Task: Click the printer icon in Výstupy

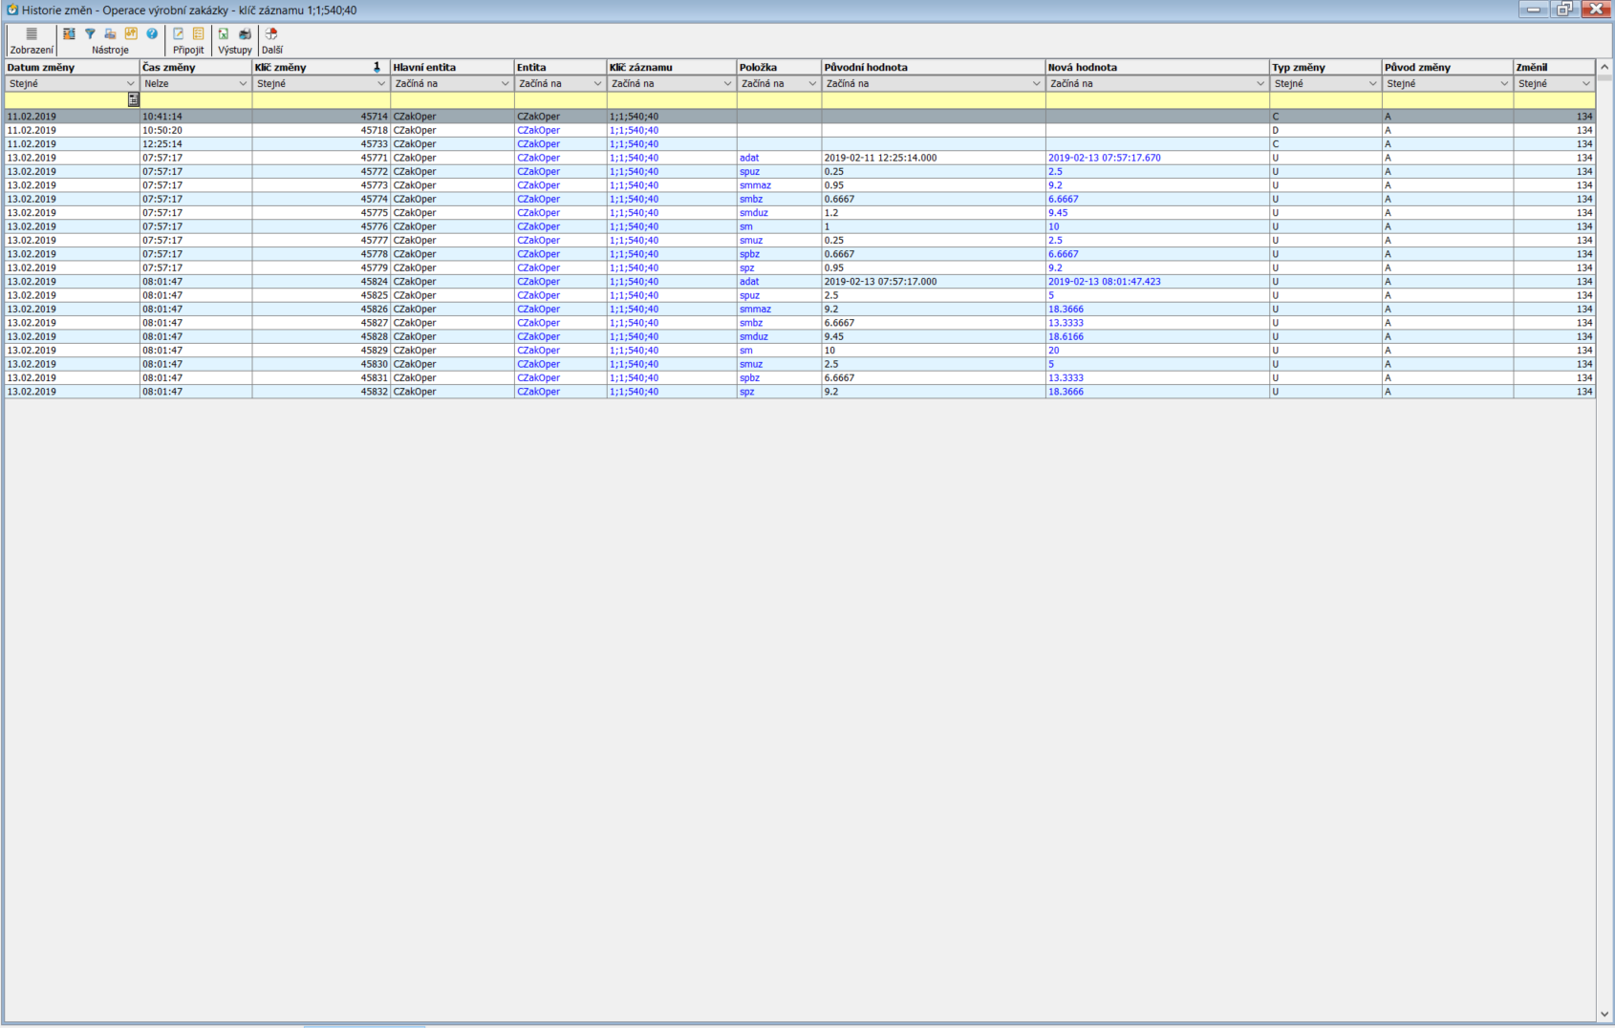Action: (245, 34)
